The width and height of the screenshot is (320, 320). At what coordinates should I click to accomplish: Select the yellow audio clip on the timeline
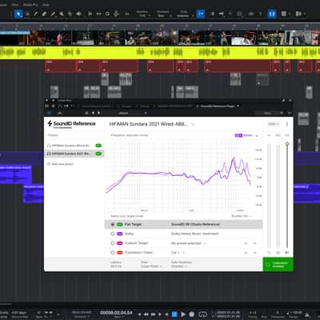coord(160,52)
